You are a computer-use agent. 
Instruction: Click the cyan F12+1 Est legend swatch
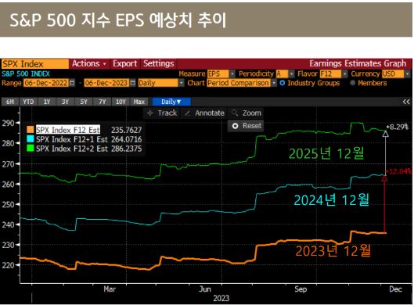[x=31, y=138]
